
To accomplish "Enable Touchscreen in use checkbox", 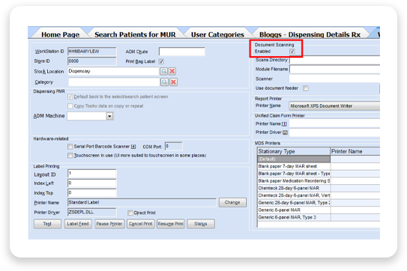I will tap(70, 156).
